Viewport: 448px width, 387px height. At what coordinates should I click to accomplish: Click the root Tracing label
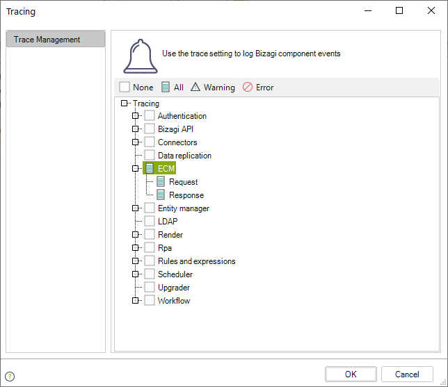(x=146, y=104)
